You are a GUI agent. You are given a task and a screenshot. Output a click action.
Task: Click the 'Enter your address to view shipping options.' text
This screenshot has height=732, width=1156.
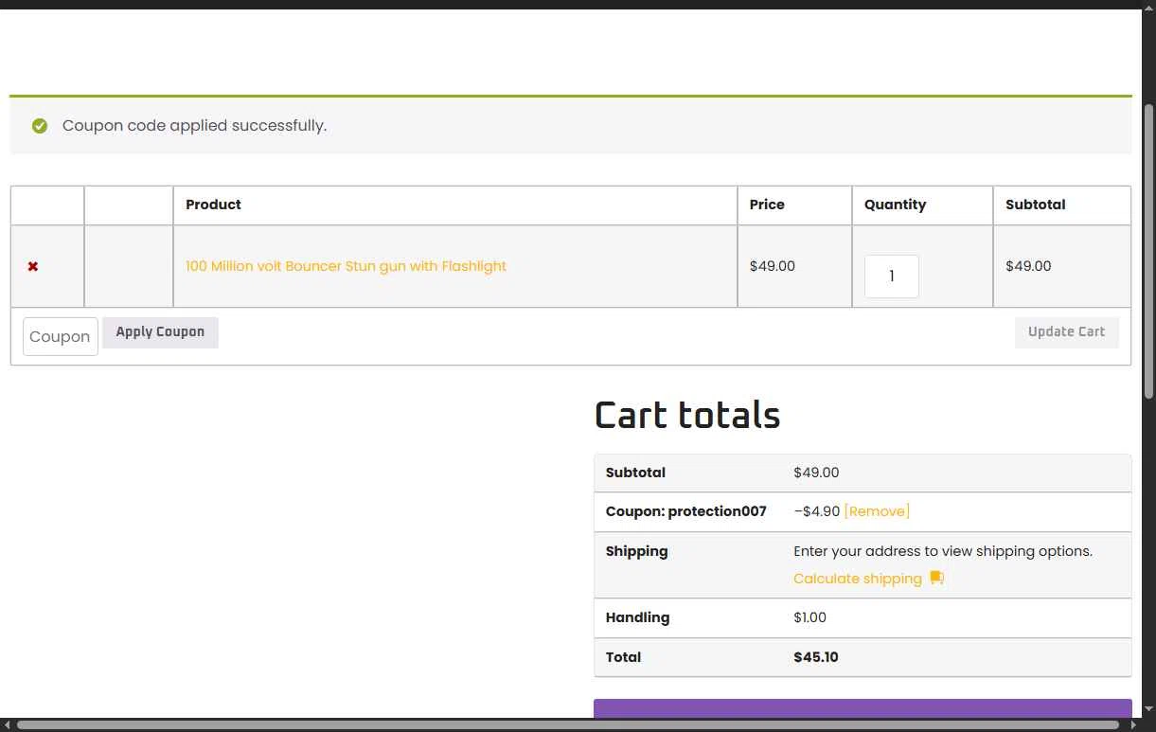943,551
